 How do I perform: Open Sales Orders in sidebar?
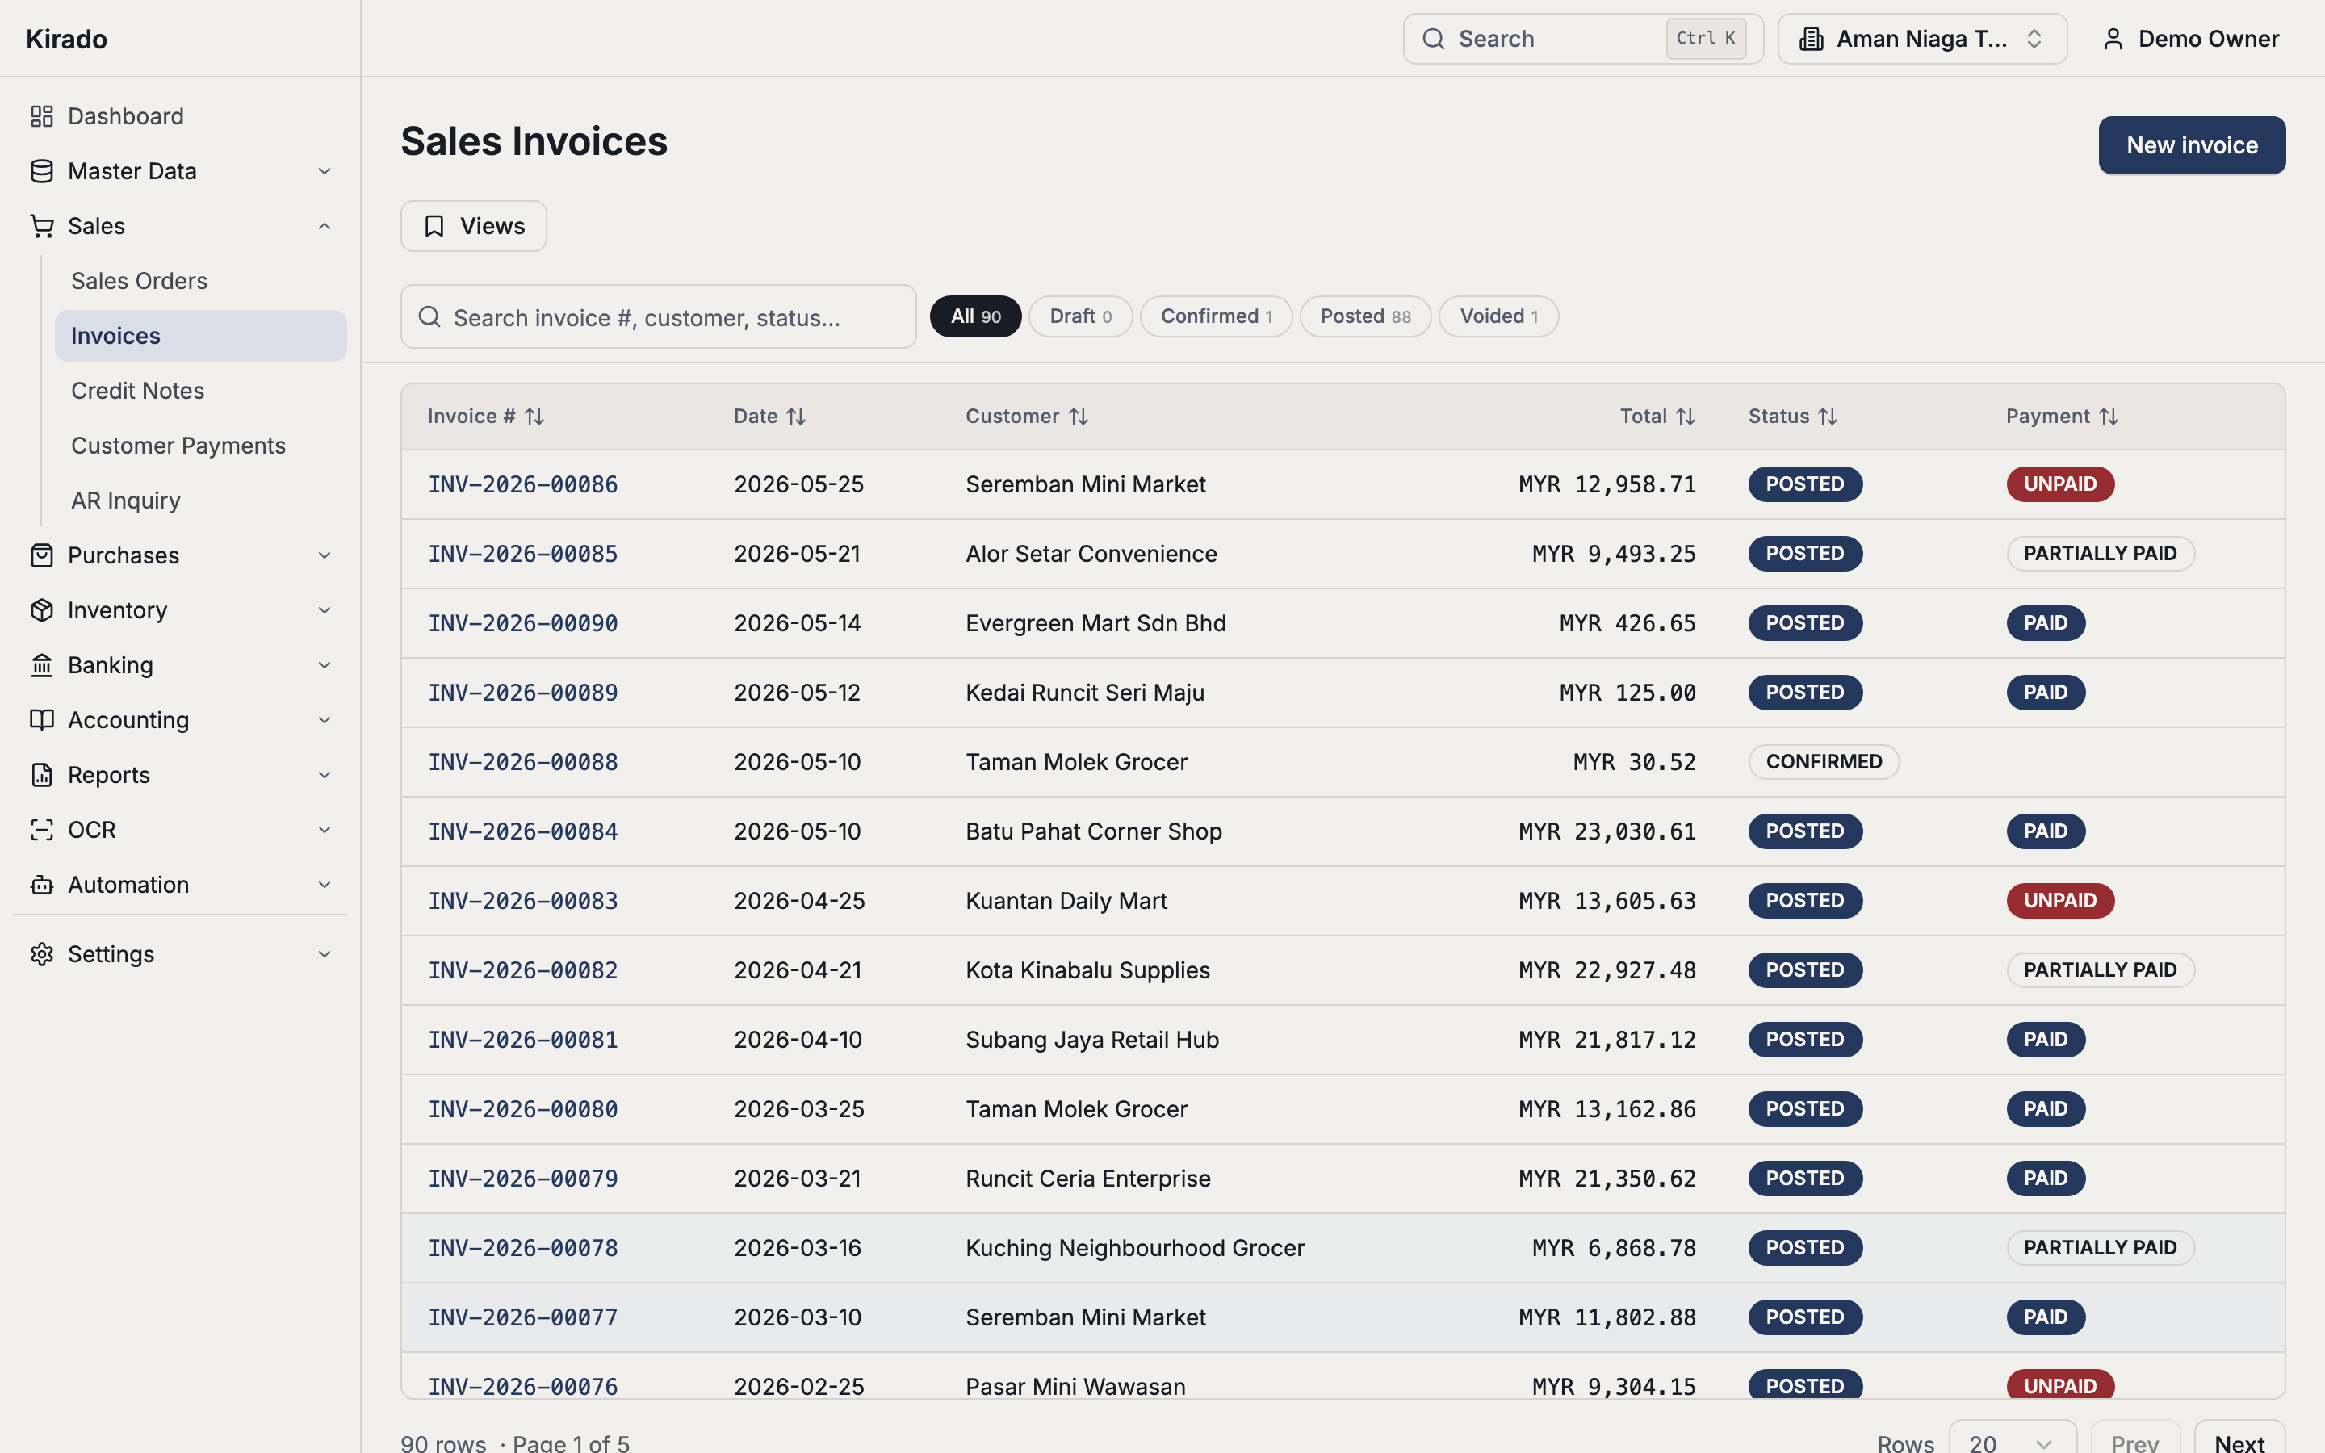point(200,281)
